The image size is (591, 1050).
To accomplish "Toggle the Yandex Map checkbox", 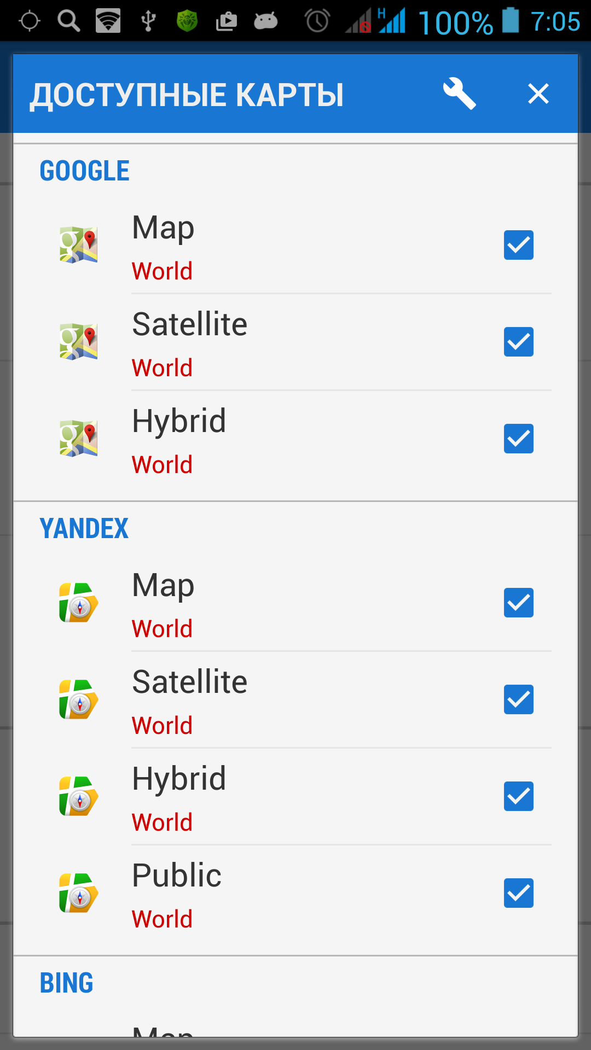I will (518, 603).
